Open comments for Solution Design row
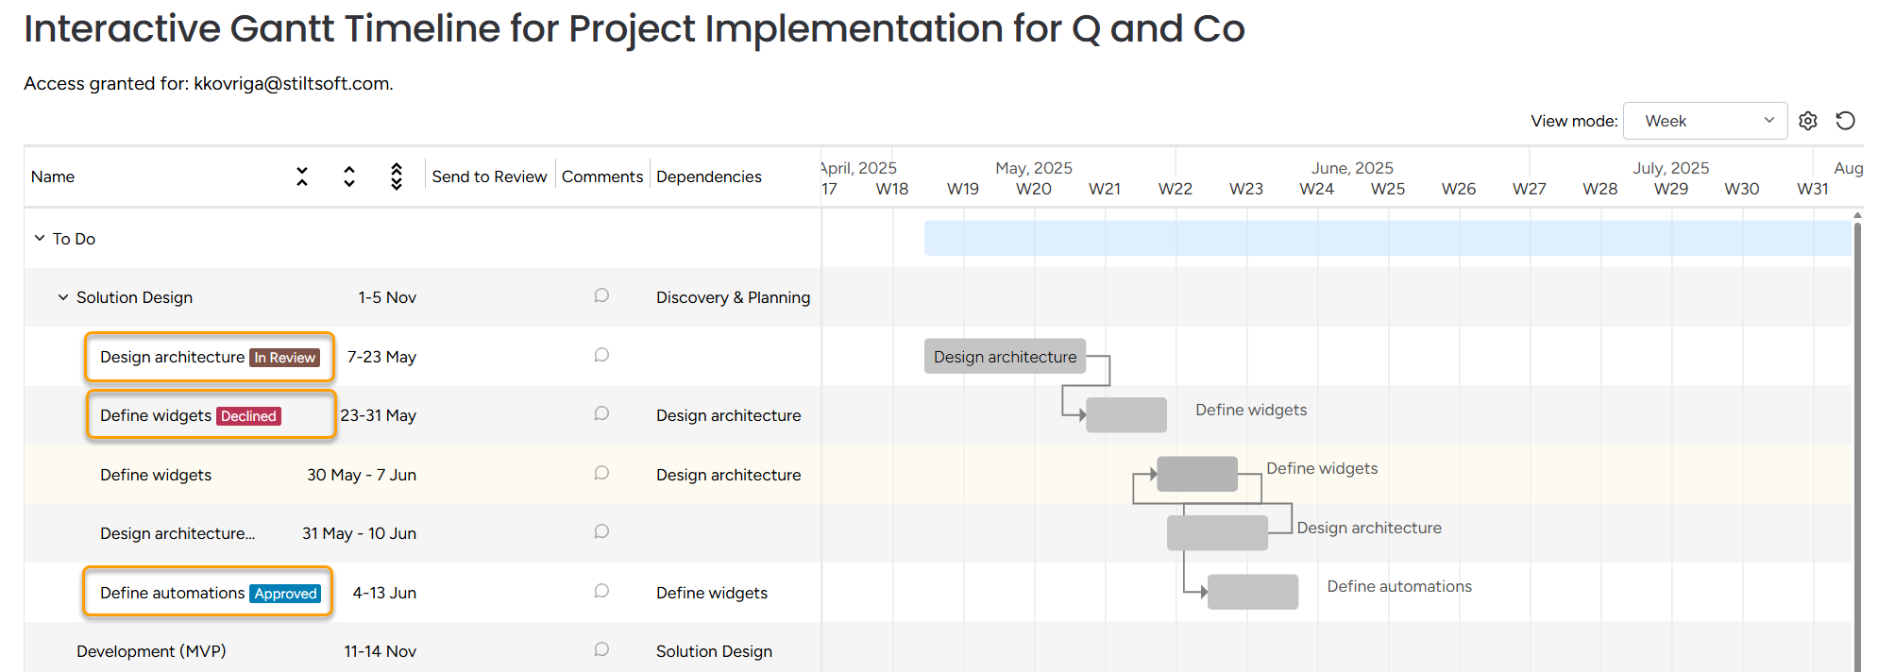Screen dimensions: 1878x672 click(x=601, y=296)
